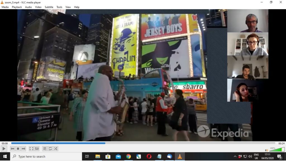Open the Windows Start menu
The height and width of the screenshot is (166, 286).
pos(5,157)
